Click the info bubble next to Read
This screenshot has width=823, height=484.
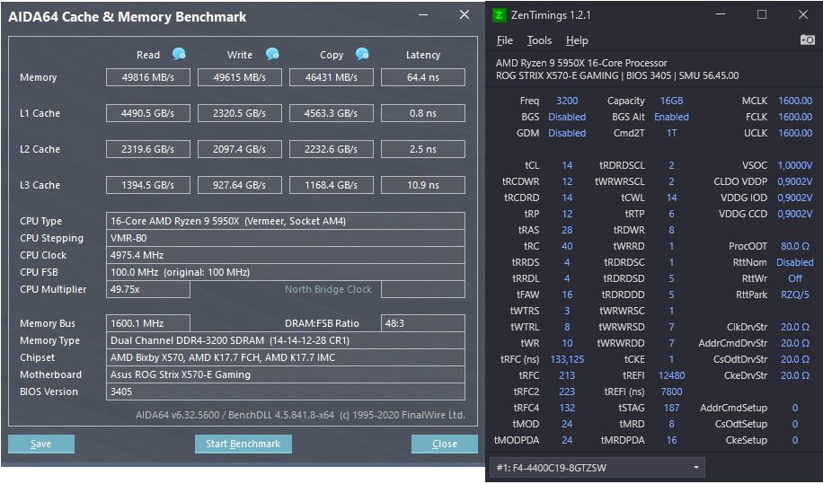tap(179, 54)
